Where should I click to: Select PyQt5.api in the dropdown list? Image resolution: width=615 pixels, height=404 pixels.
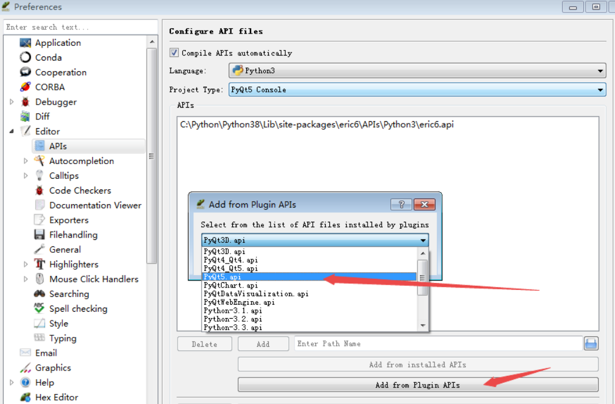(x=309, y=276)
